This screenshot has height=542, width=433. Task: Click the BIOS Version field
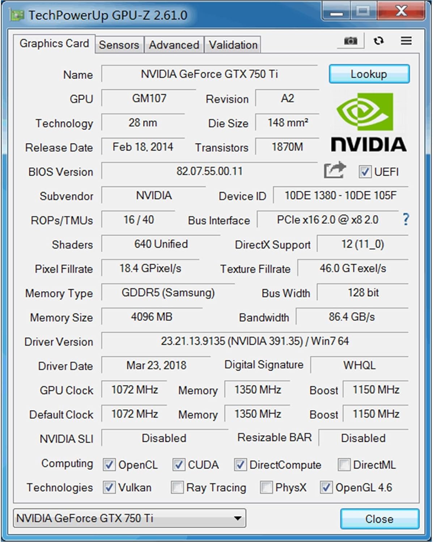click(209, 171)
